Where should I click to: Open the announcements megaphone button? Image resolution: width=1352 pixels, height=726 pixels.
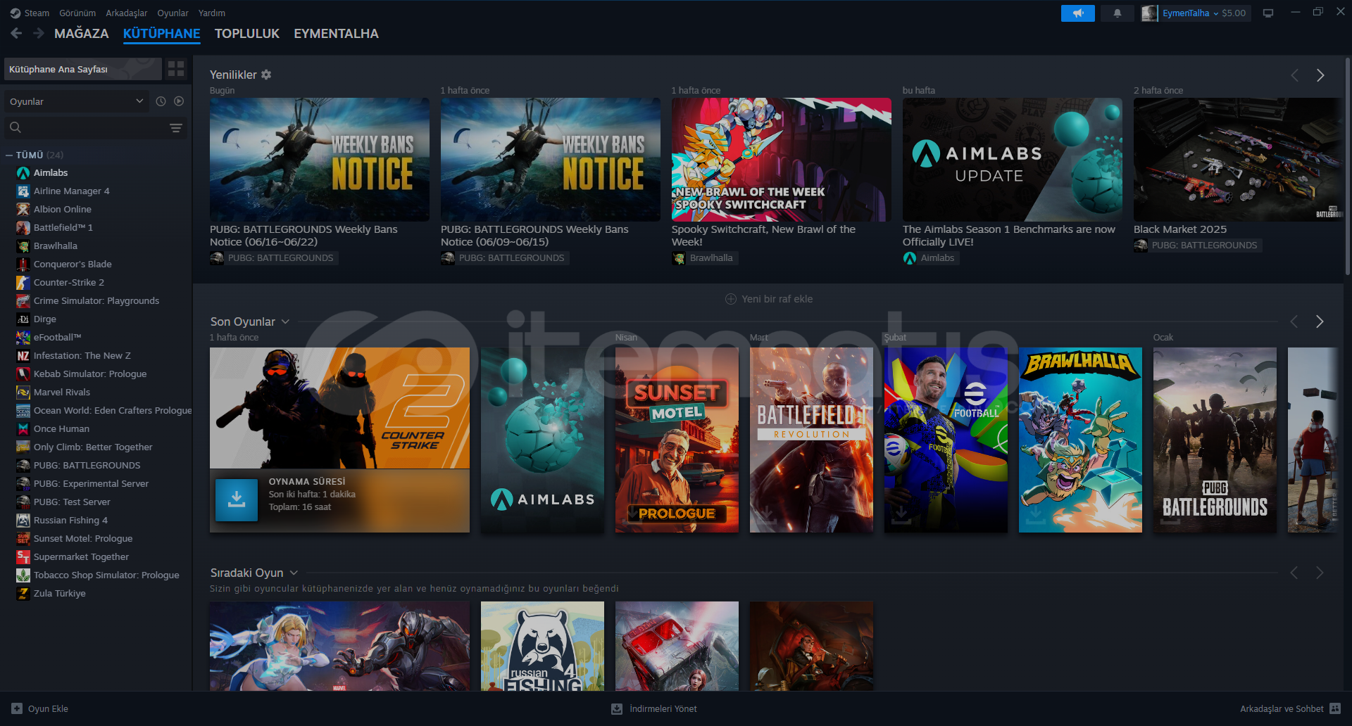pos(1078,13)
